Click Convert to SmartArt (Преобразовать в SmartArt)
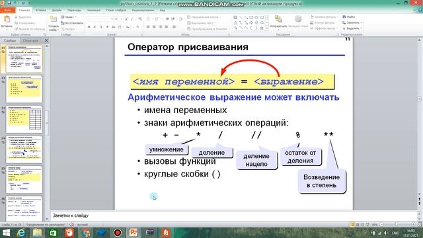 coord(207,29)
